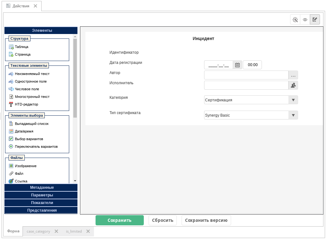Pick the Дата/время element icon
Image resolution: width=326 pixels, height=239 pixels.
tap(11, 131)
